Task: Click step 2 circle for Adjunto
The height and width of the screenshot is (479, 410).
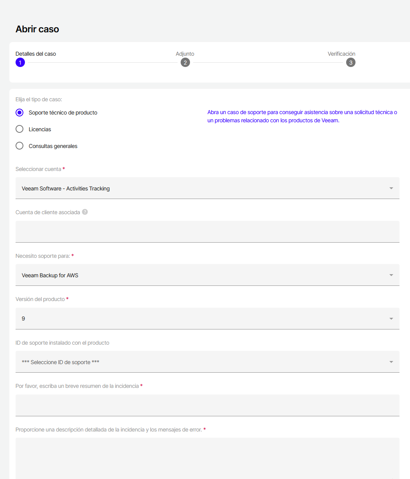Action: pos(185,62)
